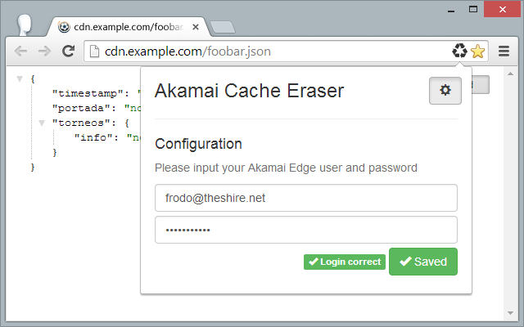
Task: Open a new tab
Action: click(x=223, y=27)
